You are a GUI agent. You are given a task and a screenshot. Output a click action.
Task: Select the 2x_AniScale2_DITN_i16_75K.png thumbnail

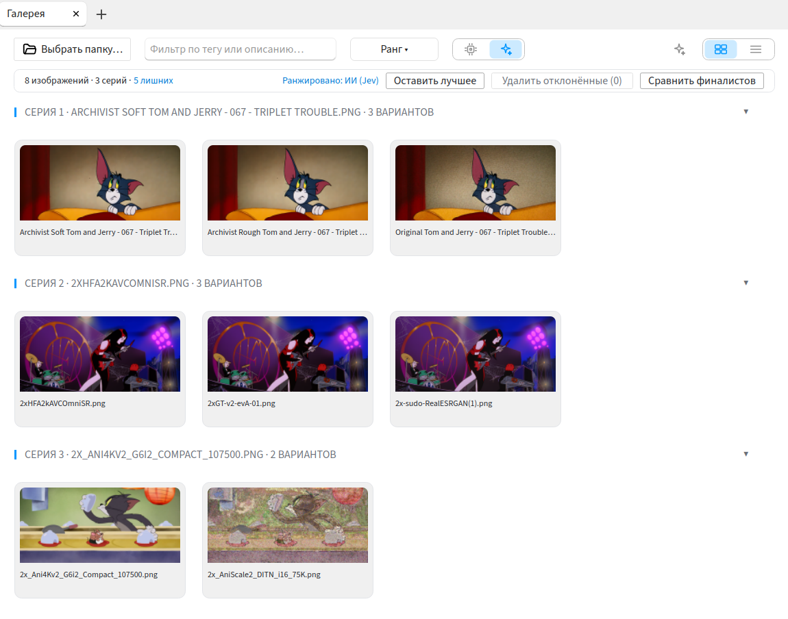(x=288, y=525)
